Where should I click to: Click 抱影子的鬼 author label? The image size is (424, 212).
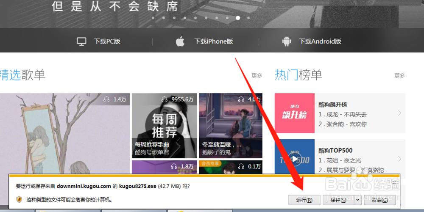point(217,152)
